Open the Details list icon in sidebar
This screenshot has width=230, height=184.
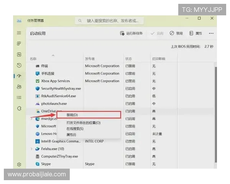[19, 97]
